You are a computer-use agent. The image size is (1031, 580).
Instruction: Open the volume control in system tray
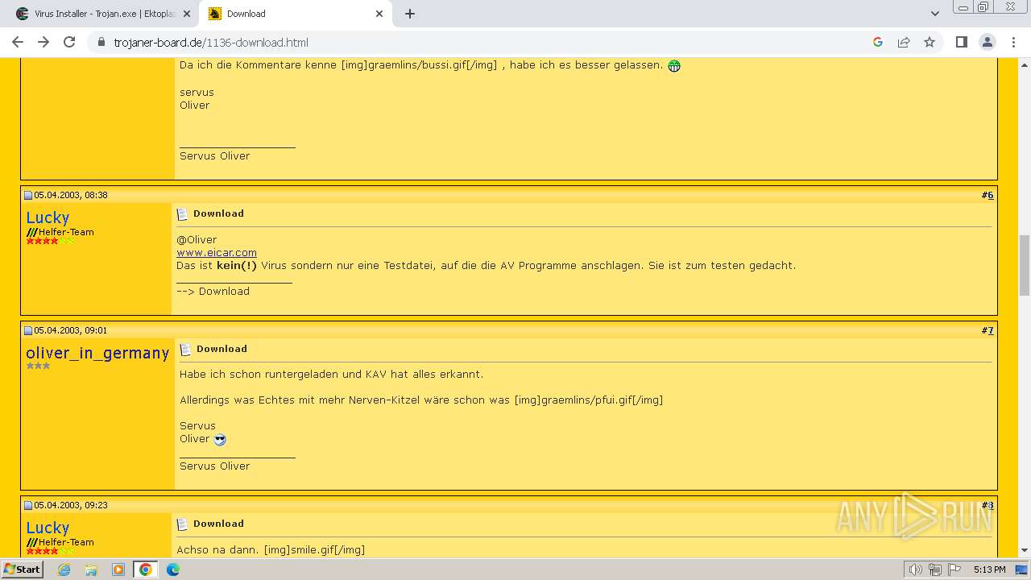pyautogui.click(x=915, y=570)
